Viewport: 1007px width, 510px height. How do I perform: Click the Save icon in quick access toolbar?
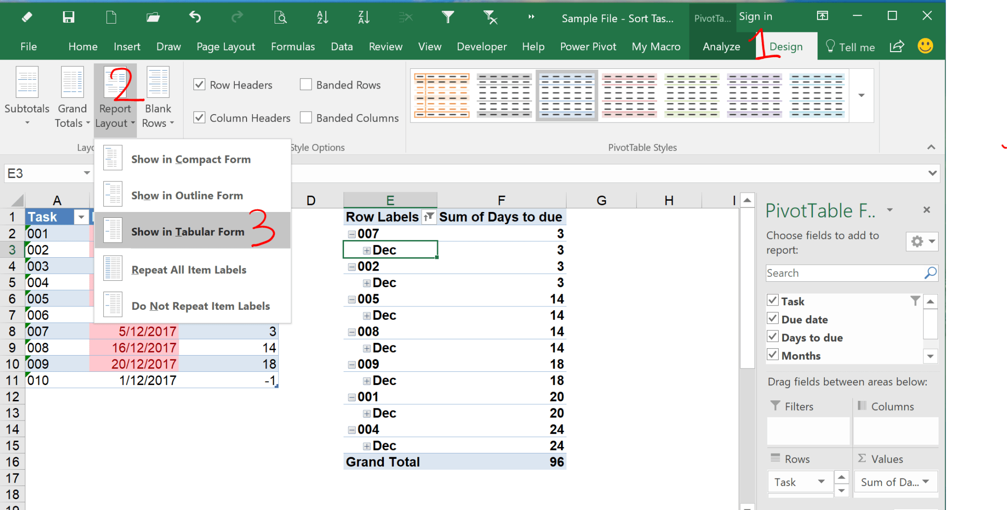(68, 18)
